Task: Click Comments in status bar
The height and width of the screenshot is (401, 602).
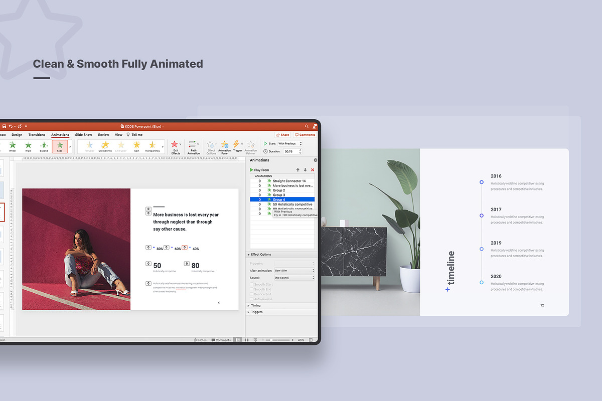Action: click(x=221, y=340)
